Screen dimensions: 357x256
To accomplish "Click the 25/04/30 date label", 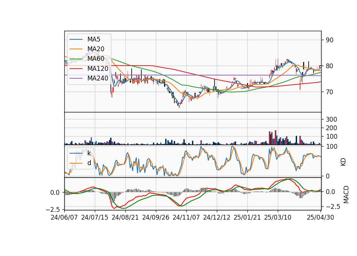I will click(321, 217).
